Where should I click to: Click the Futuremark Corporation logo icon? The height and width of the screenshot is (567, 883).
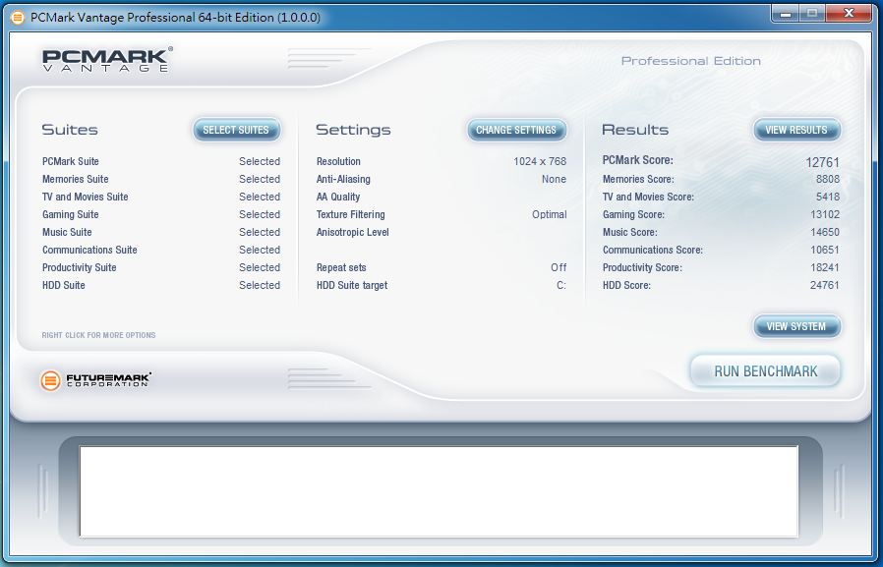tap(51, 379)
